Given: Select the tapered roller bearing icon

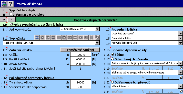Looking at the screenshot, I should [x=64, y=37].
